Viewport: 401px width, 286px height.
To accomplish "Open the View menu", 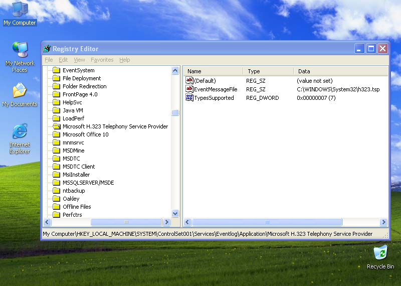I will [x=79, y=60].
